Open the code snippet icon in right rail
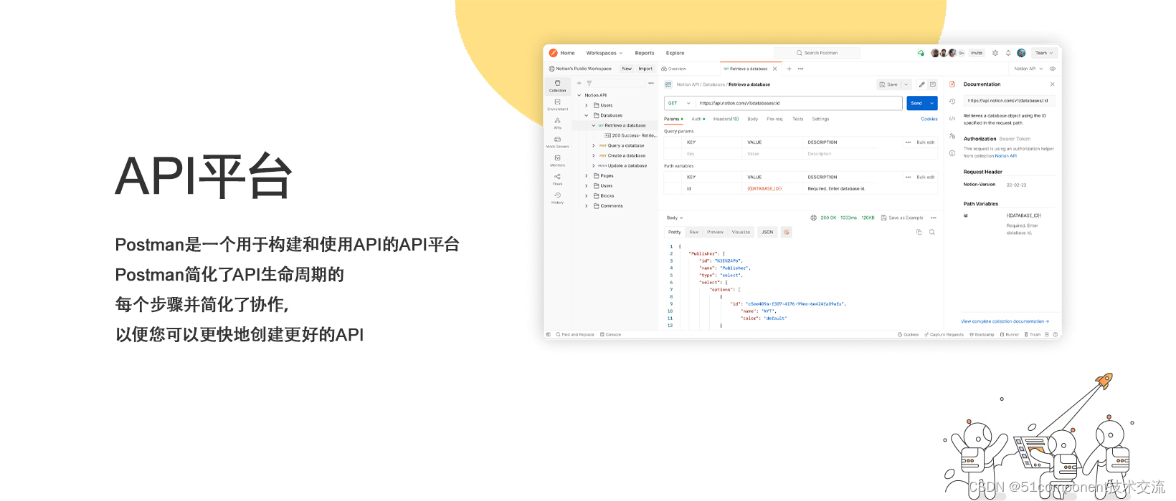This screenshot has height=501, width=1176. pyautogui.click(x=952, y=119)
